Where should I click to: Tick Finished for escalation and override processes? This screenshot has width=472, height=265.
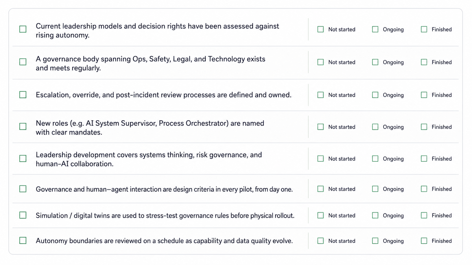click(x=424, y=95)
